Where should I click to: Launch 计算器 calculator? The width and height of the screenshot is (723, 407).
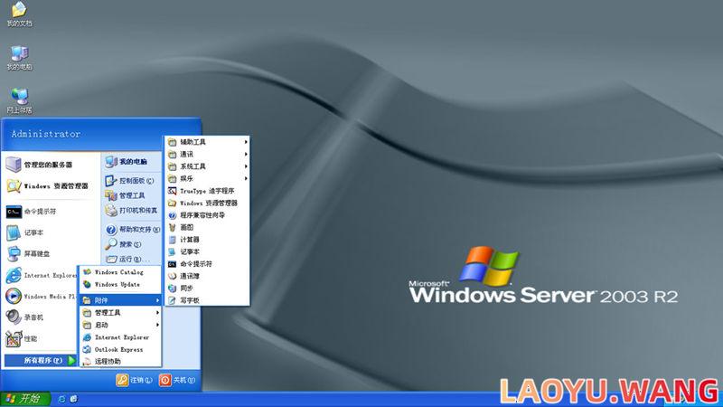pyautogui.click(x=207, y=240)
